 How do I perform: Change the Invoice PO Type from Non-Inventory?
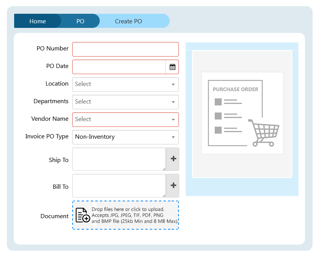coord(125,137)
